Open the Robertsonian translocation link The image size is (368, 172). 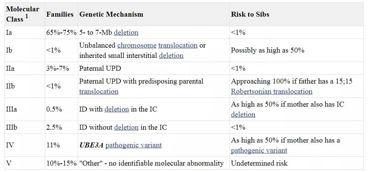point(272,91)
